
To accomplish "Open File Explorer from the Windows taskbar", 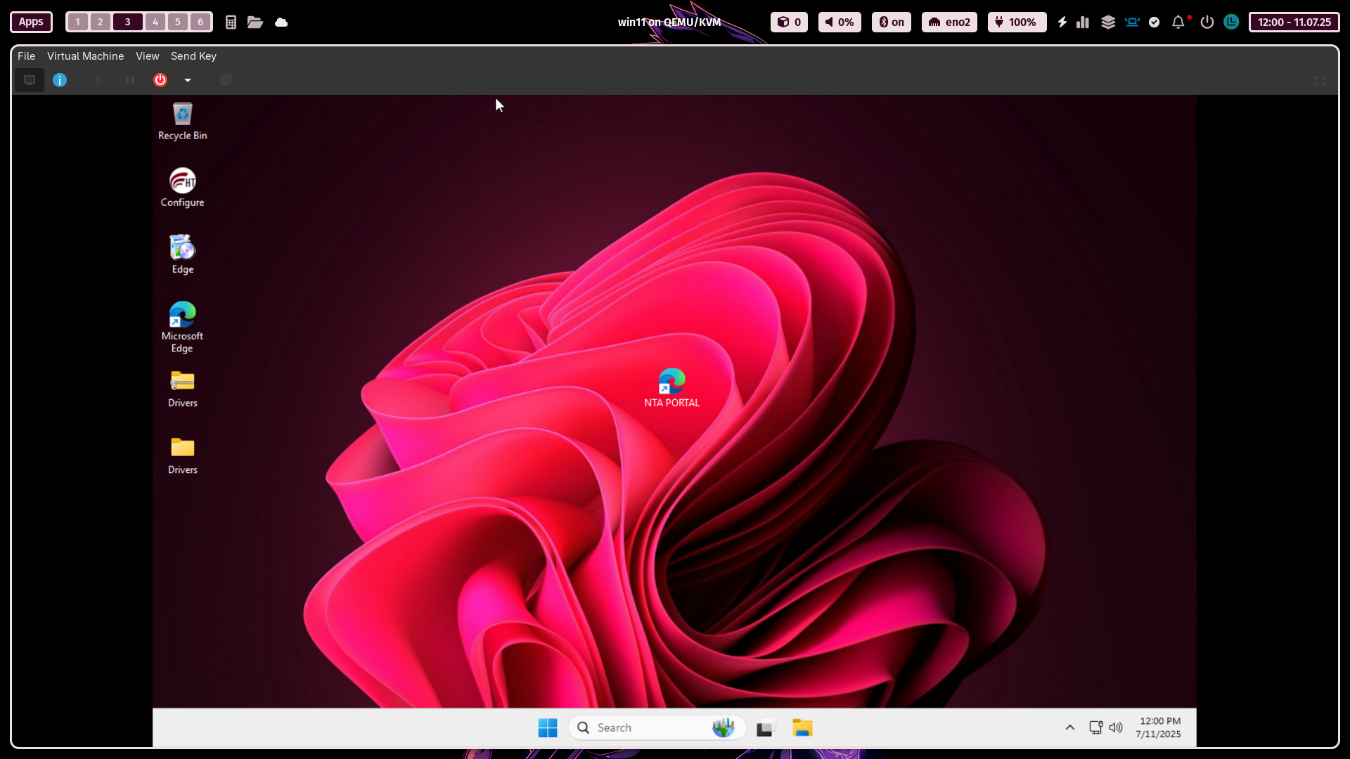I will (802, 727).
